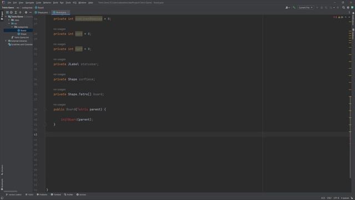The height and width of the screenshot is (200, 355).
Task: Open the Window menu
Action: (x=82, y=3)
